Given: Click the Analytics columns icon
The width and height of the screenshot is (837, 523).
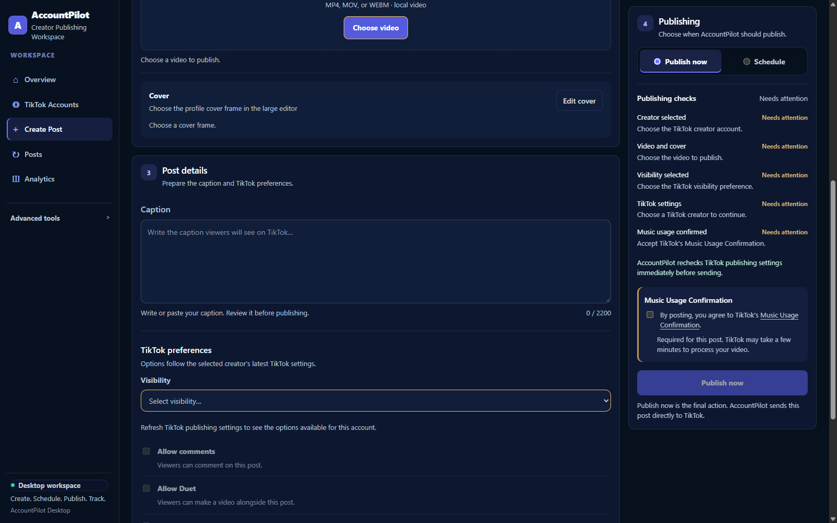Looking at the screenshot, I should 16,179.
